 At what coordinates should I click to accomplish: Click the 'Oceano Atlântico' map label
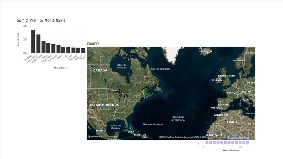[x=178, y=118]
